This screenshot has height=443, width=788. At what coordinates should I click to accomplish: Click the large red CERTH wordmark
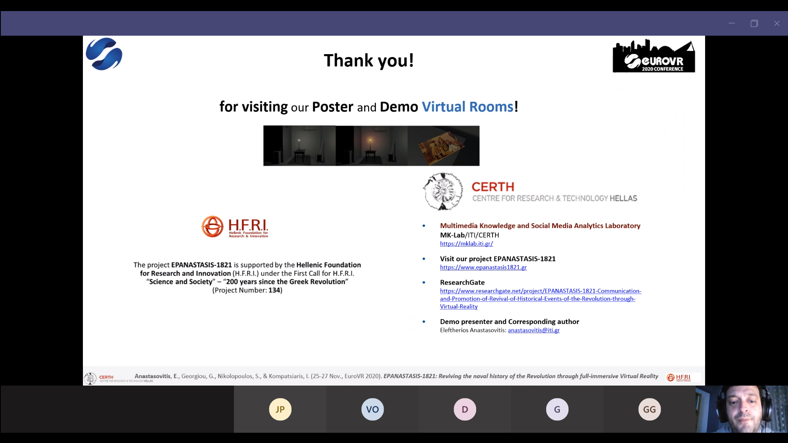pos(492,187)
